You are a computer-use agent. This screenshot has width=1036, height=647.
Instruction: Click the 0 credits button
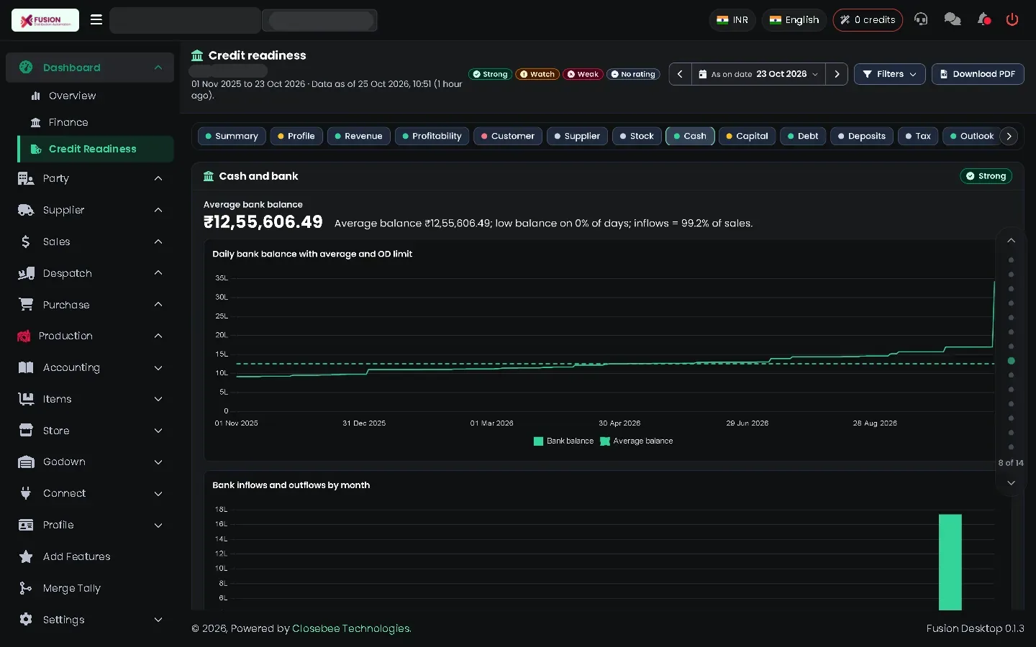point(868,19)
